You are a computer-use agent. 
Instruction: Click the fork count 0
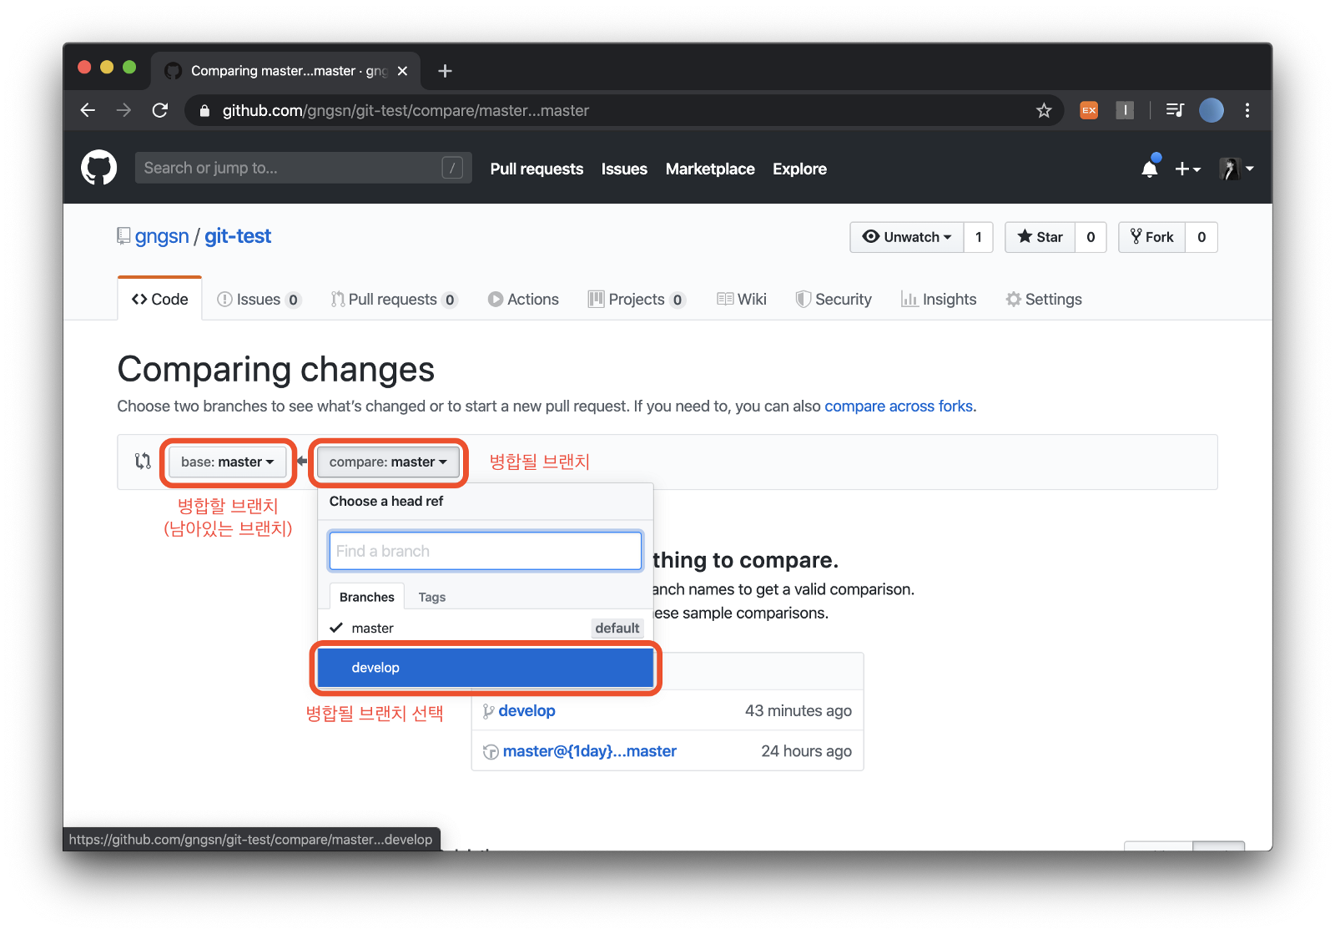point(1201,237)
